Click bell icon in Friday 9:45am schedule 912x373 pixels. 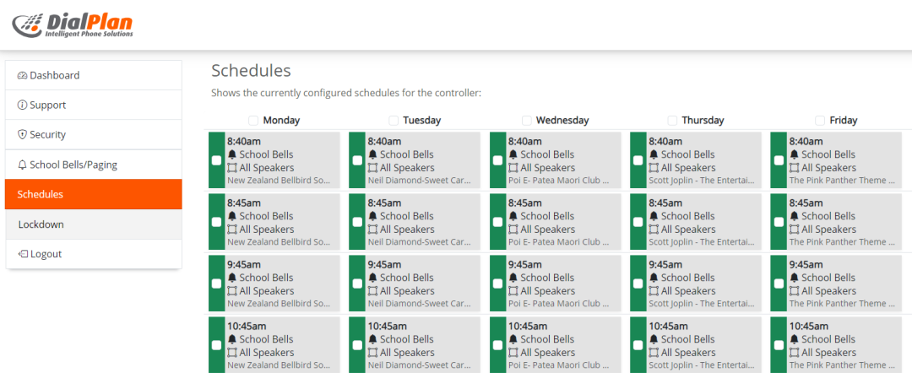click(x=795, y=278)
